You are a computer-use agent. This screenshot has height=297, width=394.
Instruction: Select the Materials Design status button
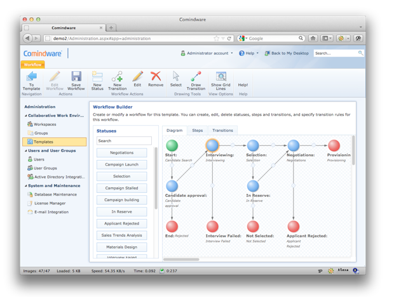point(122,247)
